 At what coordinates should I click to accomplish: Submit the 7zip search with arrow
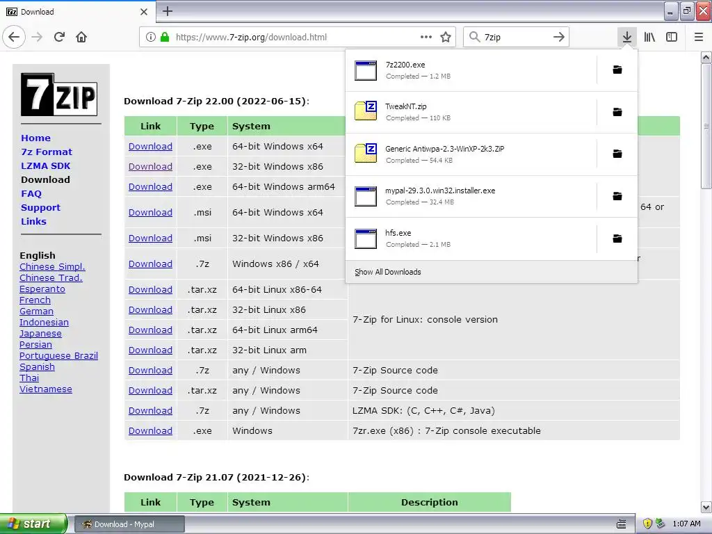tap(559, 37)
